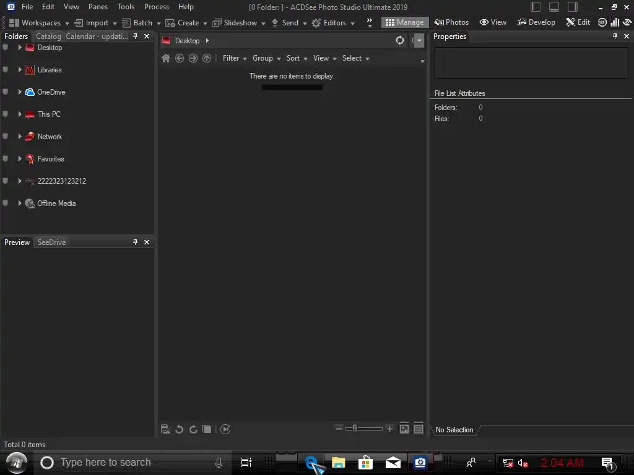Go up one folder level icon
Image resolution: width=634 pixels, height=475 pixels.
click(x=207, y=58)
